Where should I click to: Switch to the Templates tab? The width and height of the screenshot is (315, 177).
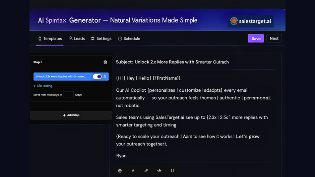(x=50, y=38)
